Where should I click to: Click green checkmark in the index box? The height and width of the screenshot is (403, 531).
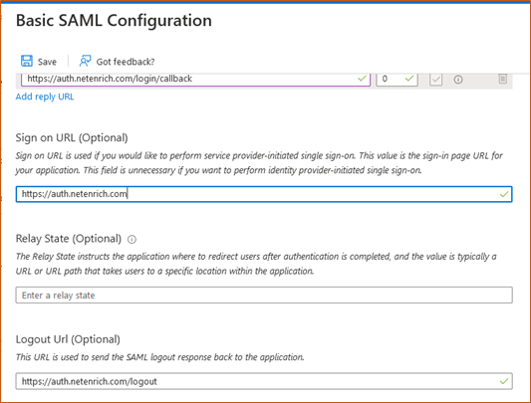(409, 79)
